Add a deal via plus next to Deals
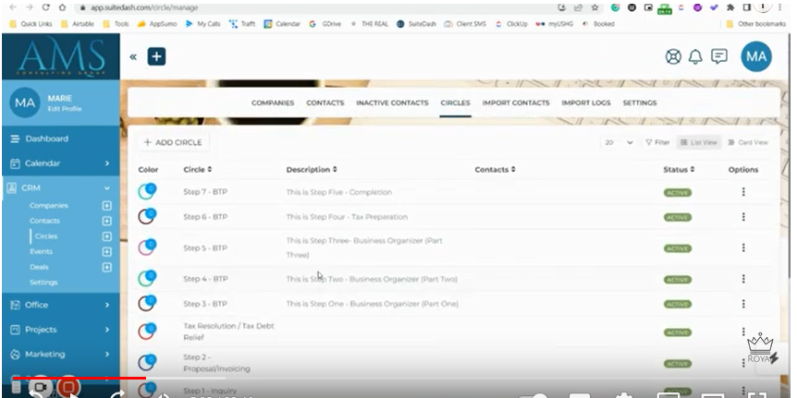This screenshot has height=398, width=797. tap(106, 267)
